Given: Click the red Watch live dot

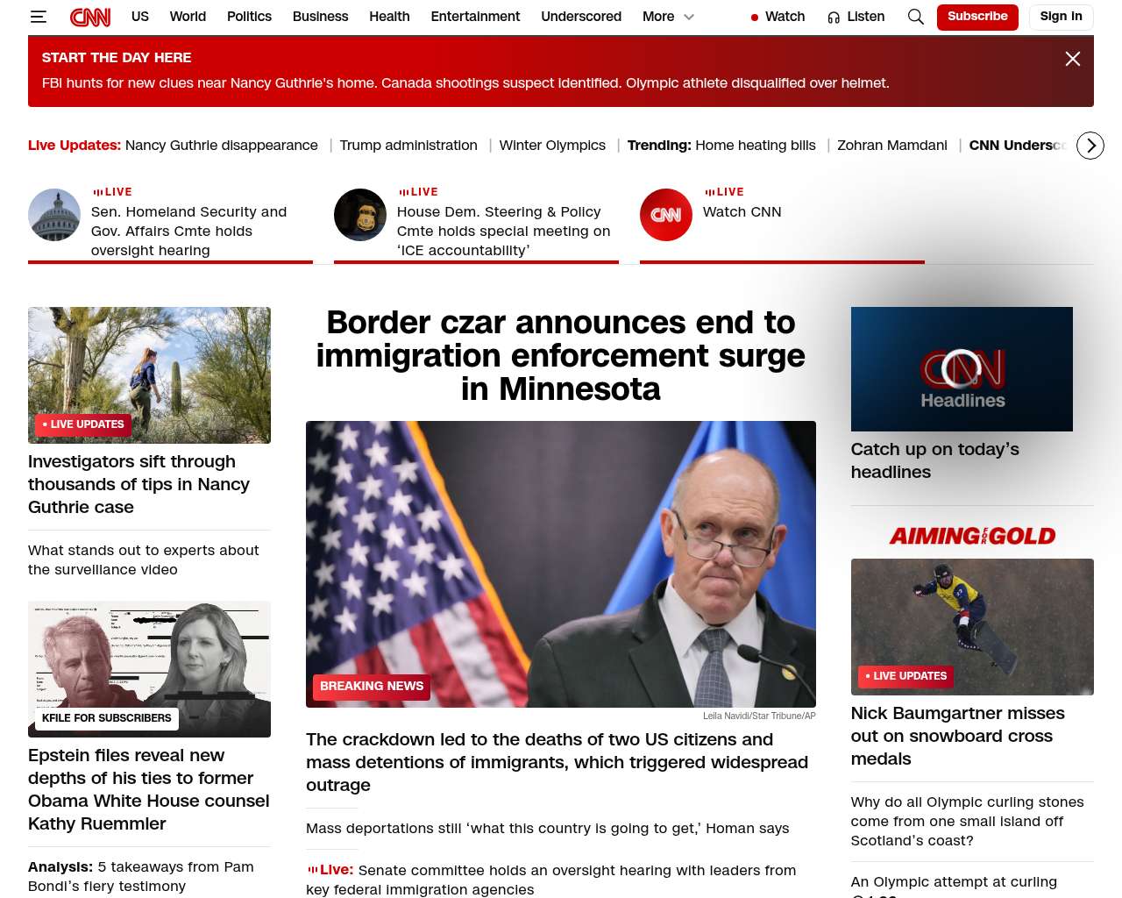Looking at the screenshot, I should tap(755, 17).
